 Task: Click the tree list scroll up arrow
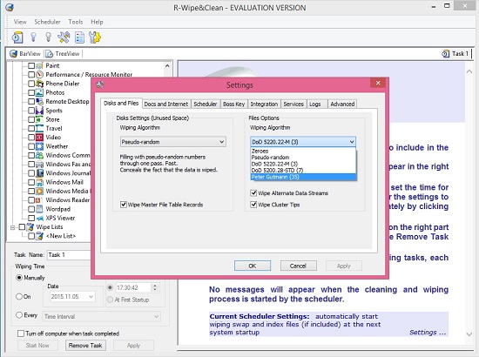pyautogui.click(x=167, y=65)
